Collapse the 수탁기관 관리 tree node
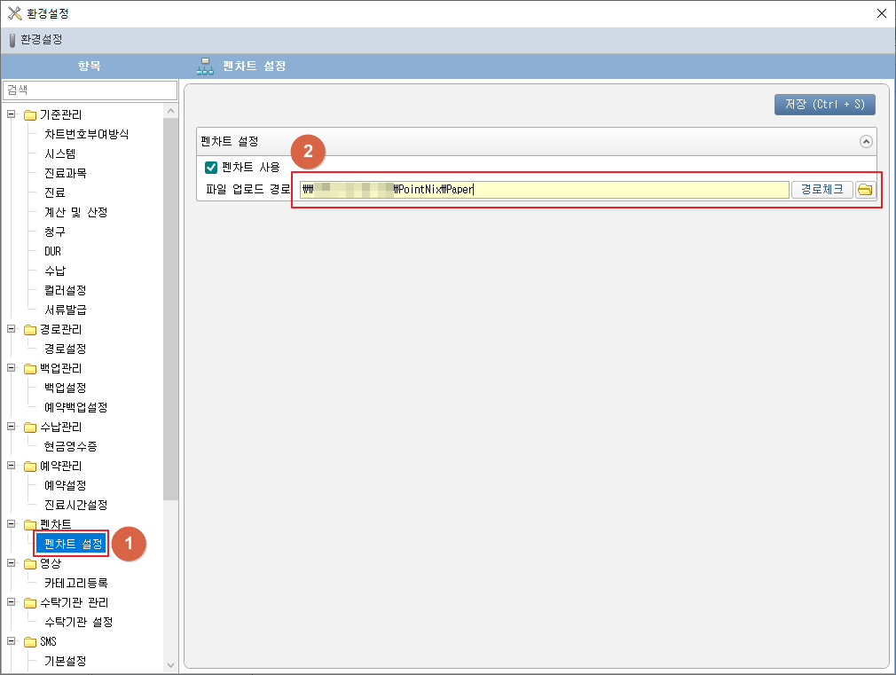The height and width of the screenshot is (675, 896). 12,602
